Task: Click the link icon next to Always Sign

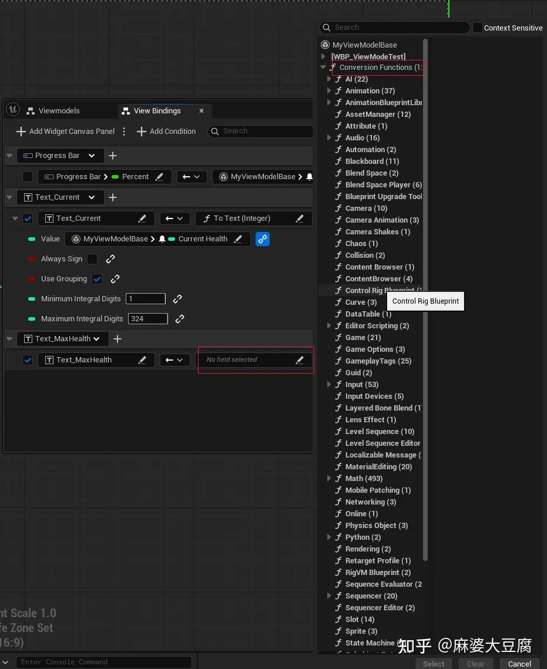Action: (110, 259)
